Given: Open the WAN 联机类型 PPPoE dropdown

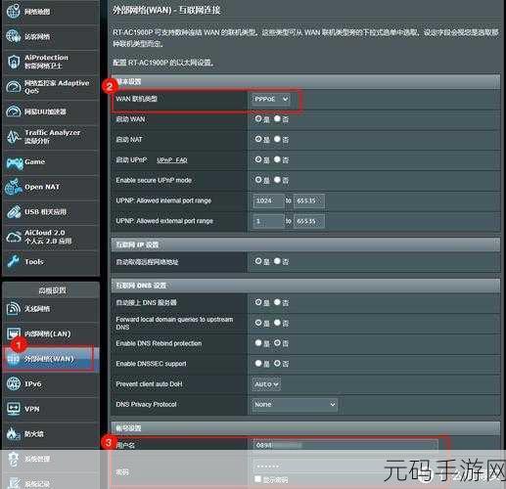Looking at the screenshot, I should pos(271,99).
